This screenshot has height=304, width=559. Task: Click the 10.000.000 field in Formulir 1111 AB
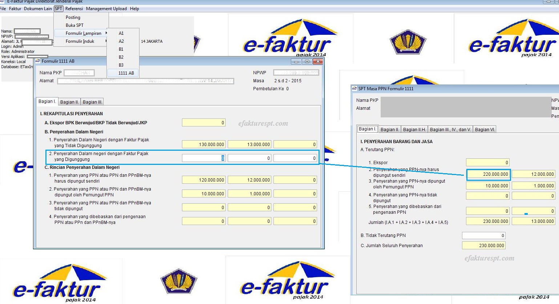pos(204,194)
